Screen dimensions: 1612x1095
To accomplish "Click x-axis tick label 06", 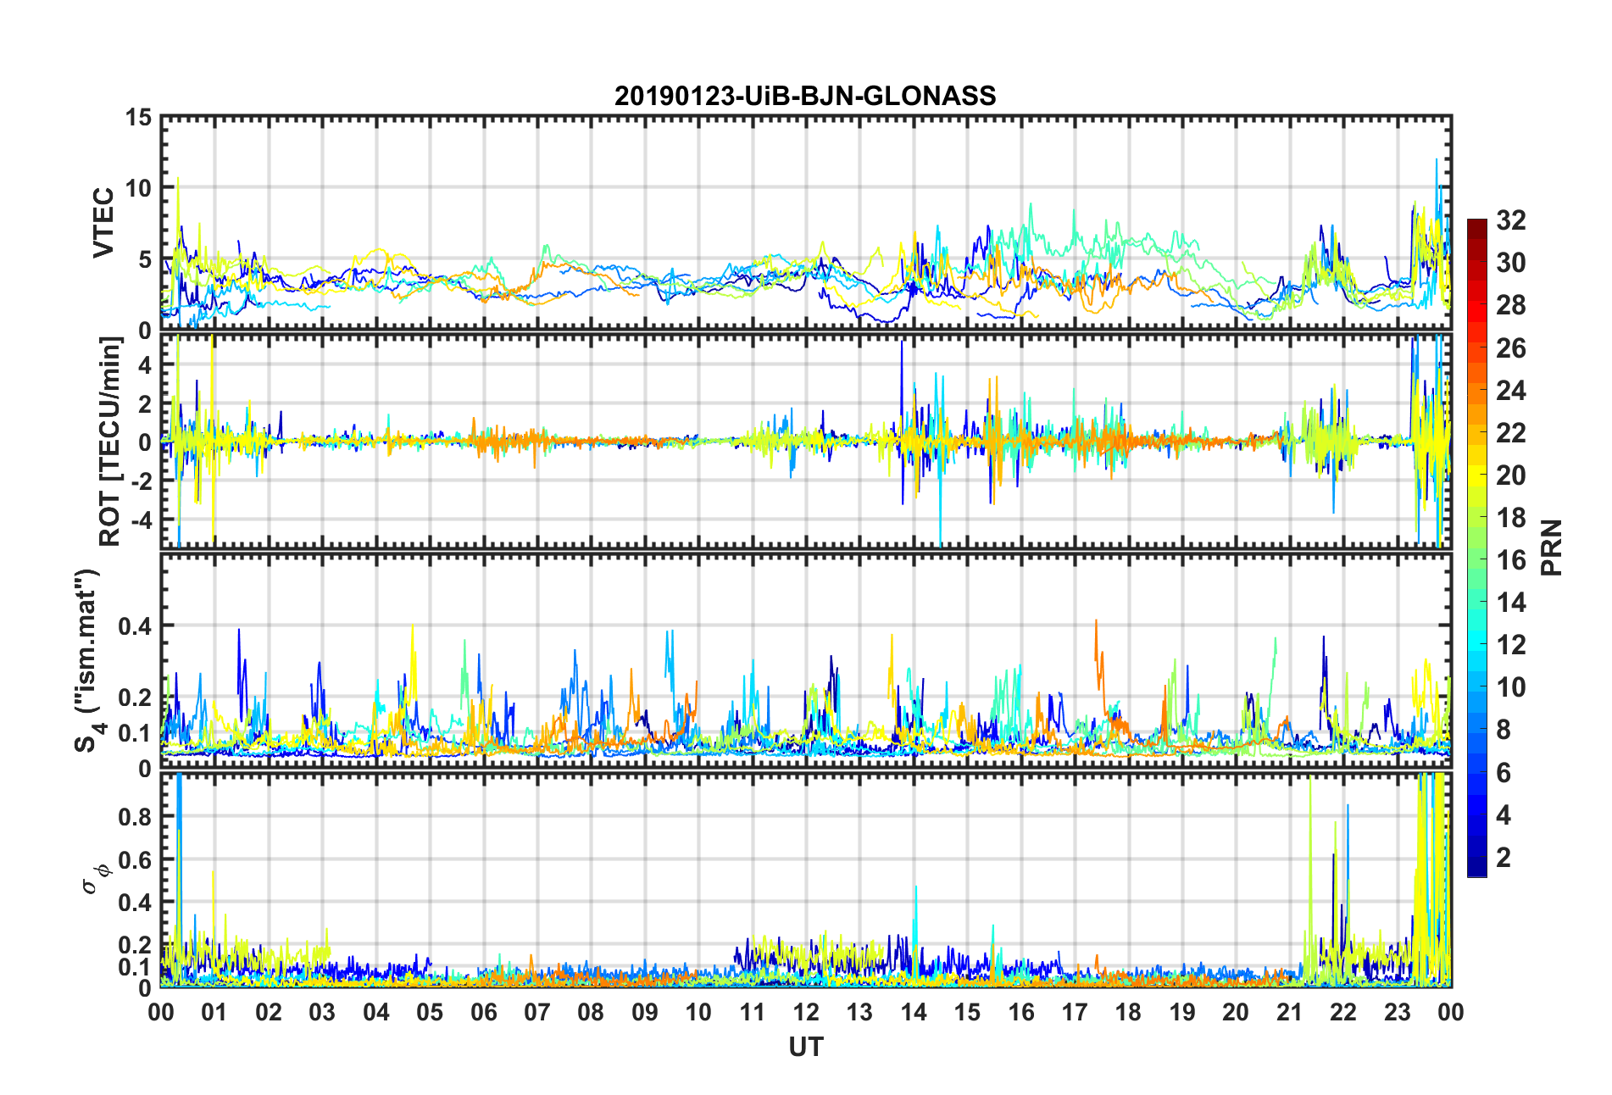I will coord(483,1012).
